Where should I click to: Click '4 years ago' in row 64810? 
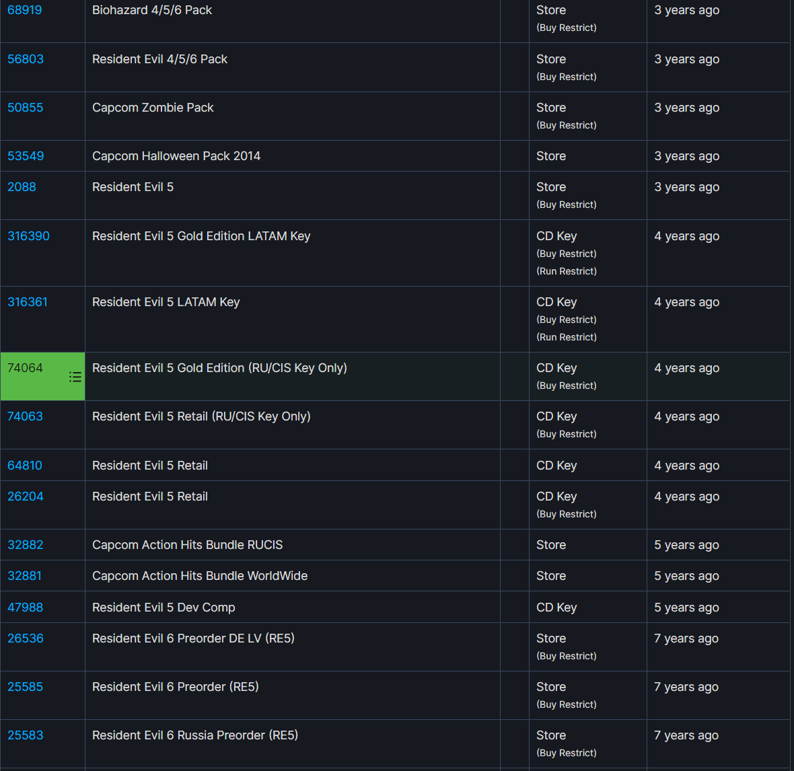tap(686, 466)
